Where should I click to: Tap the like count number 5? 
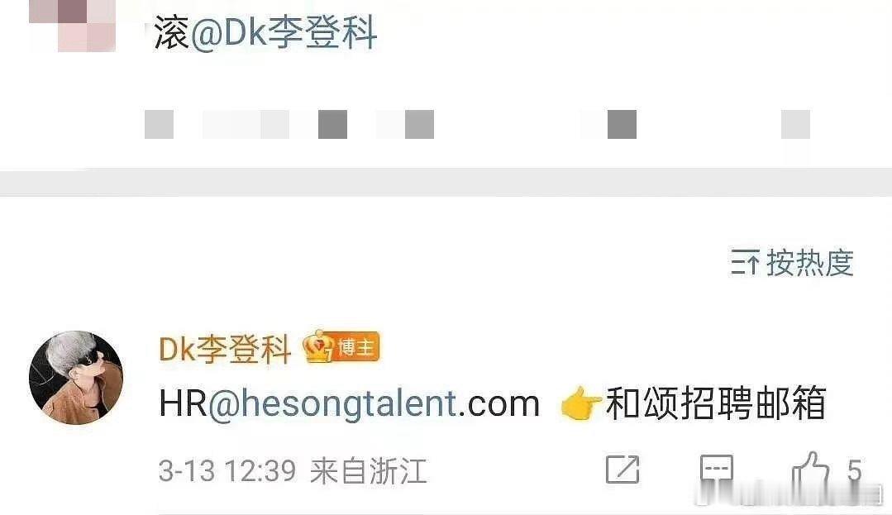(x=854, y=471)
